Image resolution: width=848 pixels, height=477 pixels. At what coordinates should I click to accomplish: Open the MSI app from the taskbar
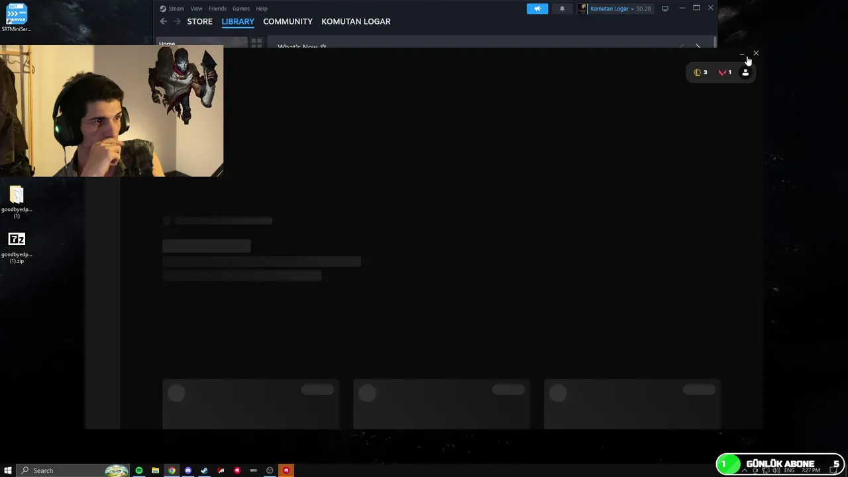tap(221, 470)
